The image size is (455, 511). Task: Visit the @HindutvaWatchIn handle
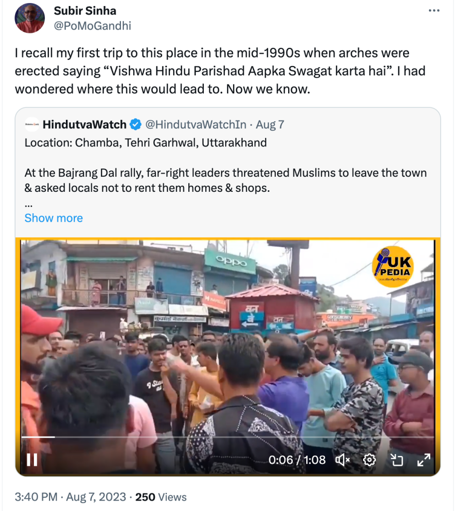(x=196, y=124)
